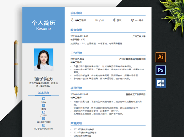Click the location icon above 广州市
The image size is (184, 137).
[x=44, y=112]
